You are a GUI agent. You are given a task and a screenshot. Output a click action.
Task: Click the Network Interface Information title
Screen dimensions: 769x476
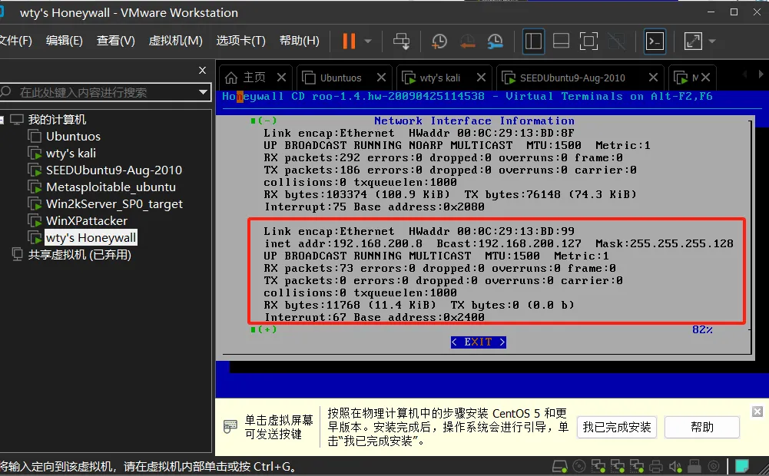coord(474,121)
